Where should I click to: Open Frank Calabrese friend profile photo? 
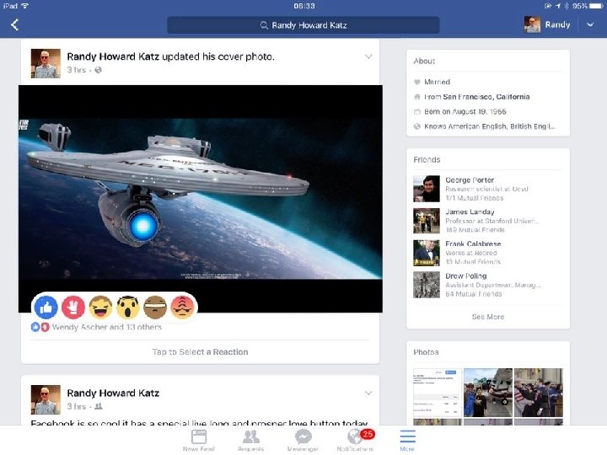point(427,253)
